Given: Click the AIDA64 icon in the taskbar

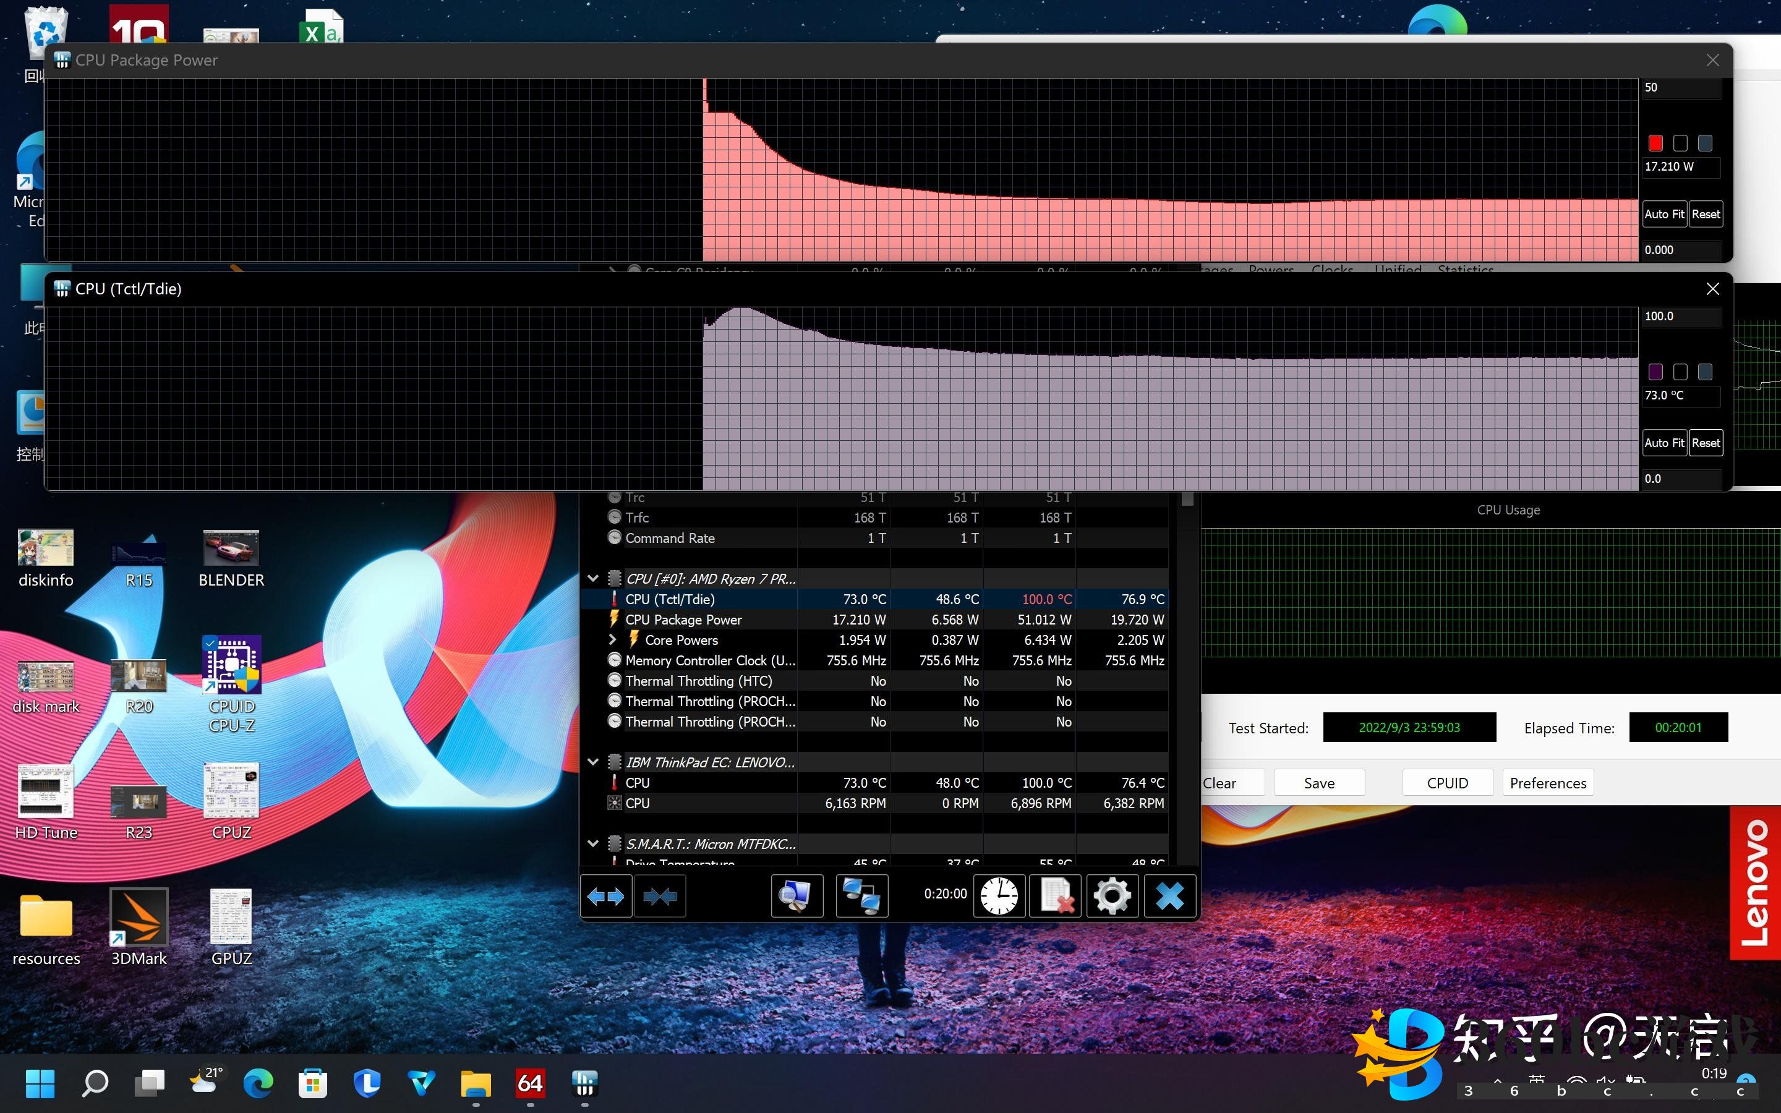Looking at the screenshot, I should coord(530,1083).
